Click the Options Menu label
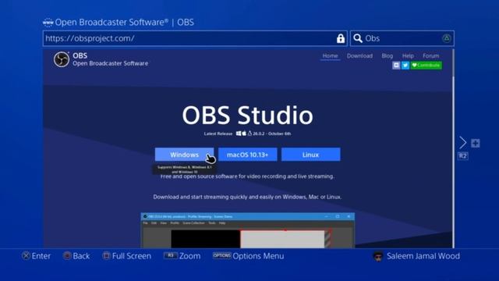The height and width of the screenshot is (281, 499). 258,256
